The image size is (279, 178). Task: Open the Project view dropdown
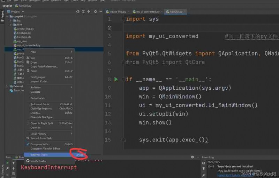[x=23, y=12]
